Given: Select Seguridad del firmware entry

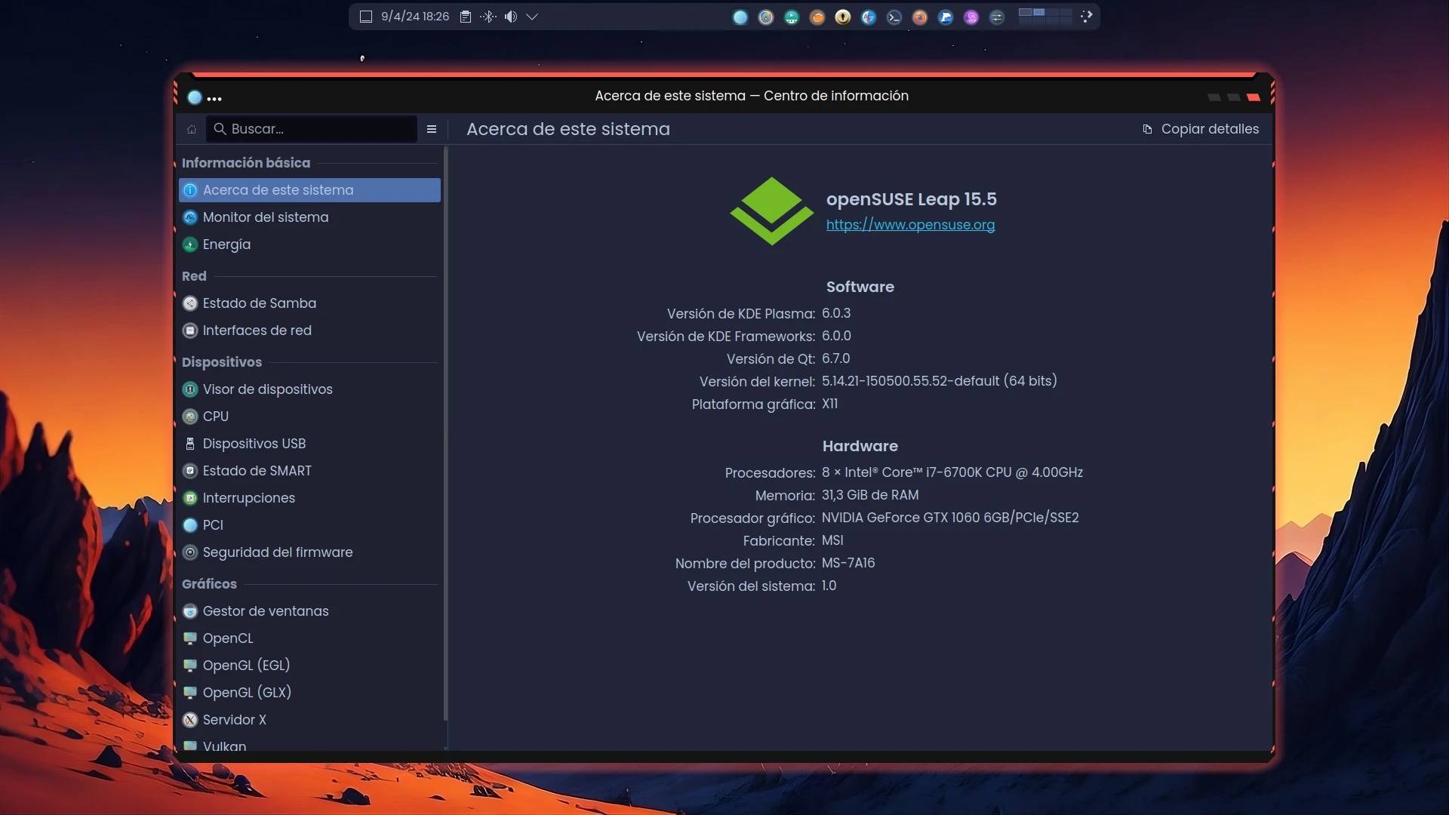Looking at the screenshot, I should (277, 552).
